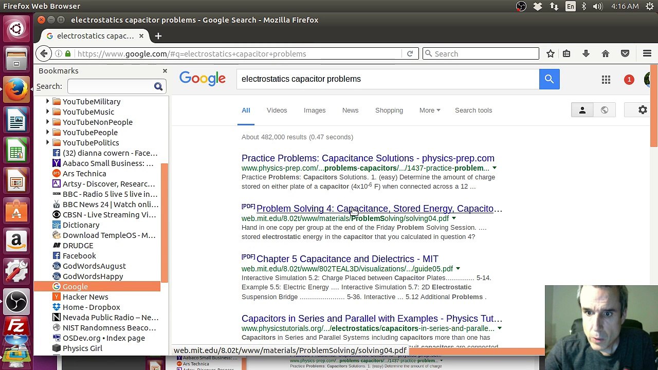The width and height of the screenshot is (658, 370).
Task: Open the Firefox hamburger menu
Action: [647, 53]
